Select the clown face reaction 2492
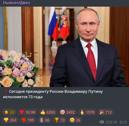The image size is (129, 126). (67, 112)
